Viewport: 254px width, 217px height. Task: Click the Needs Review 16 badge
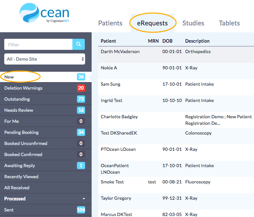pos(81,110)
